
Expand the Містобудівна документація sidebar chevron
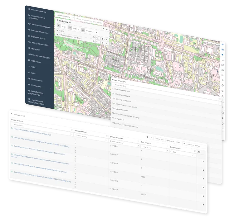click(x=51, y=97)
